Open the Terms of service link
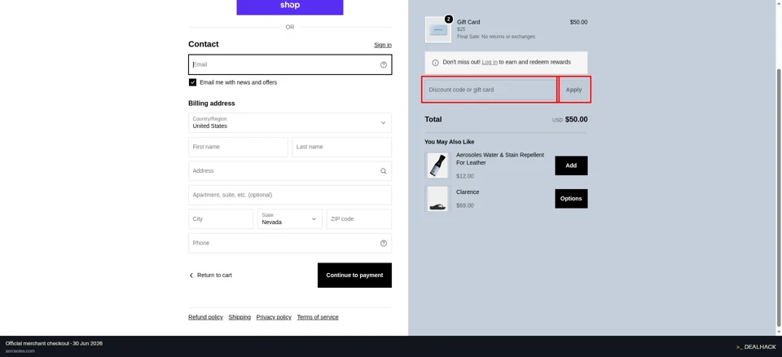Viewport: 782px width, 357px height. tap(318, 317)
